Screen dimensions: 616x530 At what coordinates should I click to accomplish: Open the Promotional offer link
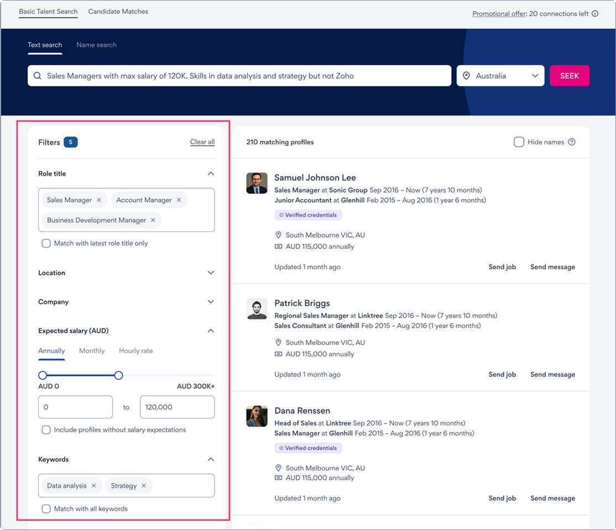[x=499, y=14]
